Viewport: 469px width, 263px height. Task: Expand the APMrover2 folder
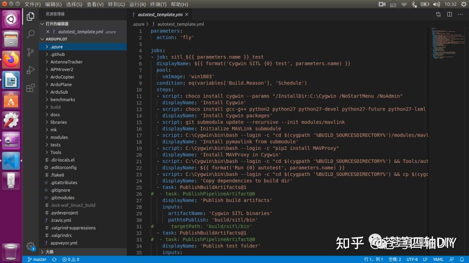83,69
